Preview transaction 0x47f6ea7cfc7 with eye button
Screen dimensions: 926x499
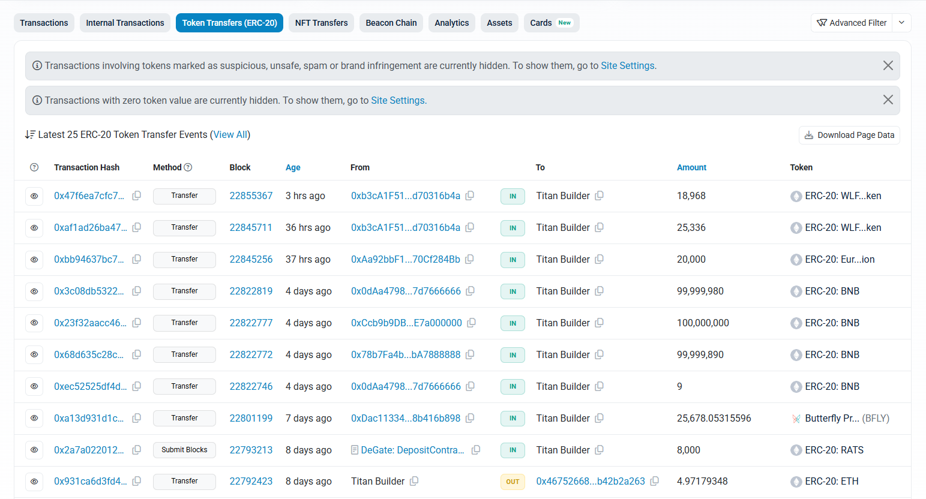pos(34,196)
